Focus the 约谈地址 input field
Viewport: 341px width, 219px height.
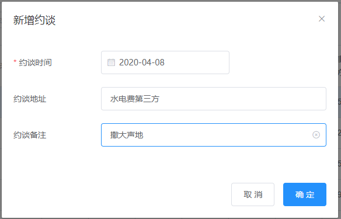pos(214,99)
